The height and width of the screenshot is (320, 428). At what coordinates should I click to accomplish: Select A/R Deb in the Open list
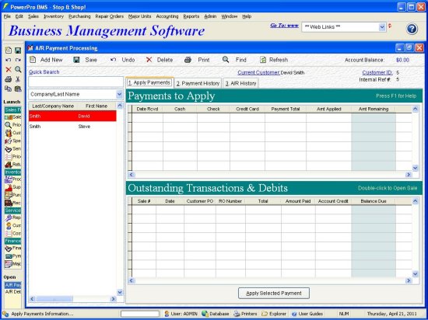click(x=12, y=292)
